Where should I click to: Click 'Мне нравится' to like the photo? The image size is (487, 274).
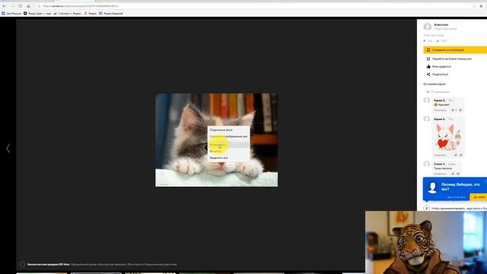[x=441, y=66]
